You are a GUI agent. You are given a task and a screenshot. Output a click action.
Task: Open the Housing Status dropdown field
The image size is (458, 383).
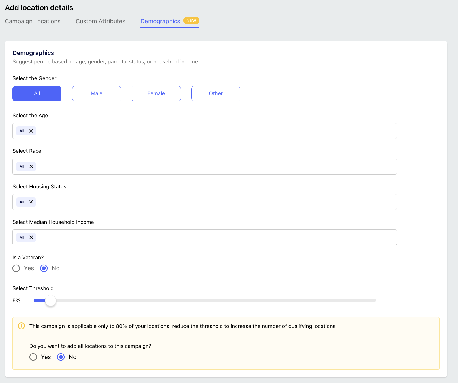coord(205,202)
